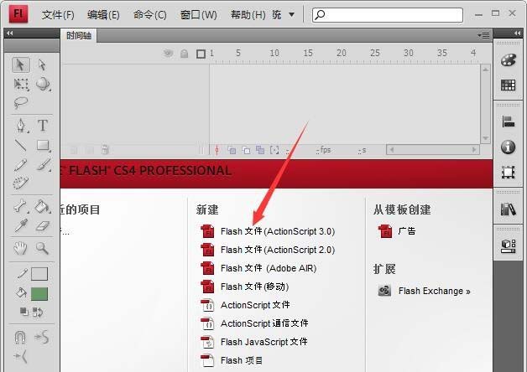Image resolution: width=527 pixels, height=372 pixels.
Task: Switch to the 时间轴 tab
Action: pyautogui.click(x=79, y=35)
